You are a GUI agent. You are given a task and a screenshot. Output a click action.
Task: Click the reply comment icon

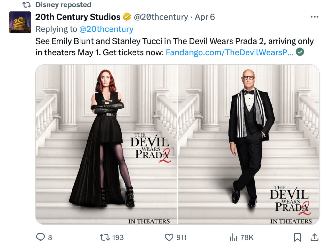click(x=40, y=237)
